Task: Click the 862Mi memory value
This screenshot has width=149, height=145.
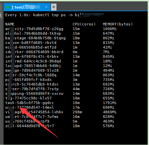Action: [x=109, y=38]
